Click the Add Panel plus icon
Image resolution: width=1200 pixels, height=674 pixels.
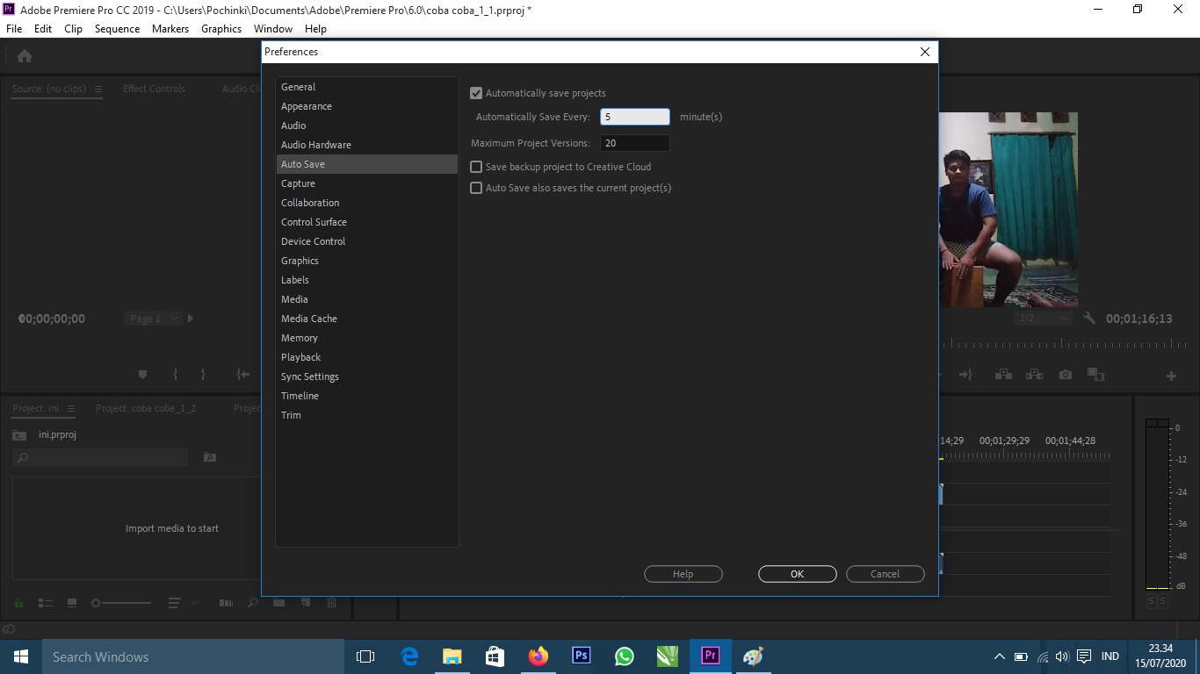coord(1172,376)
